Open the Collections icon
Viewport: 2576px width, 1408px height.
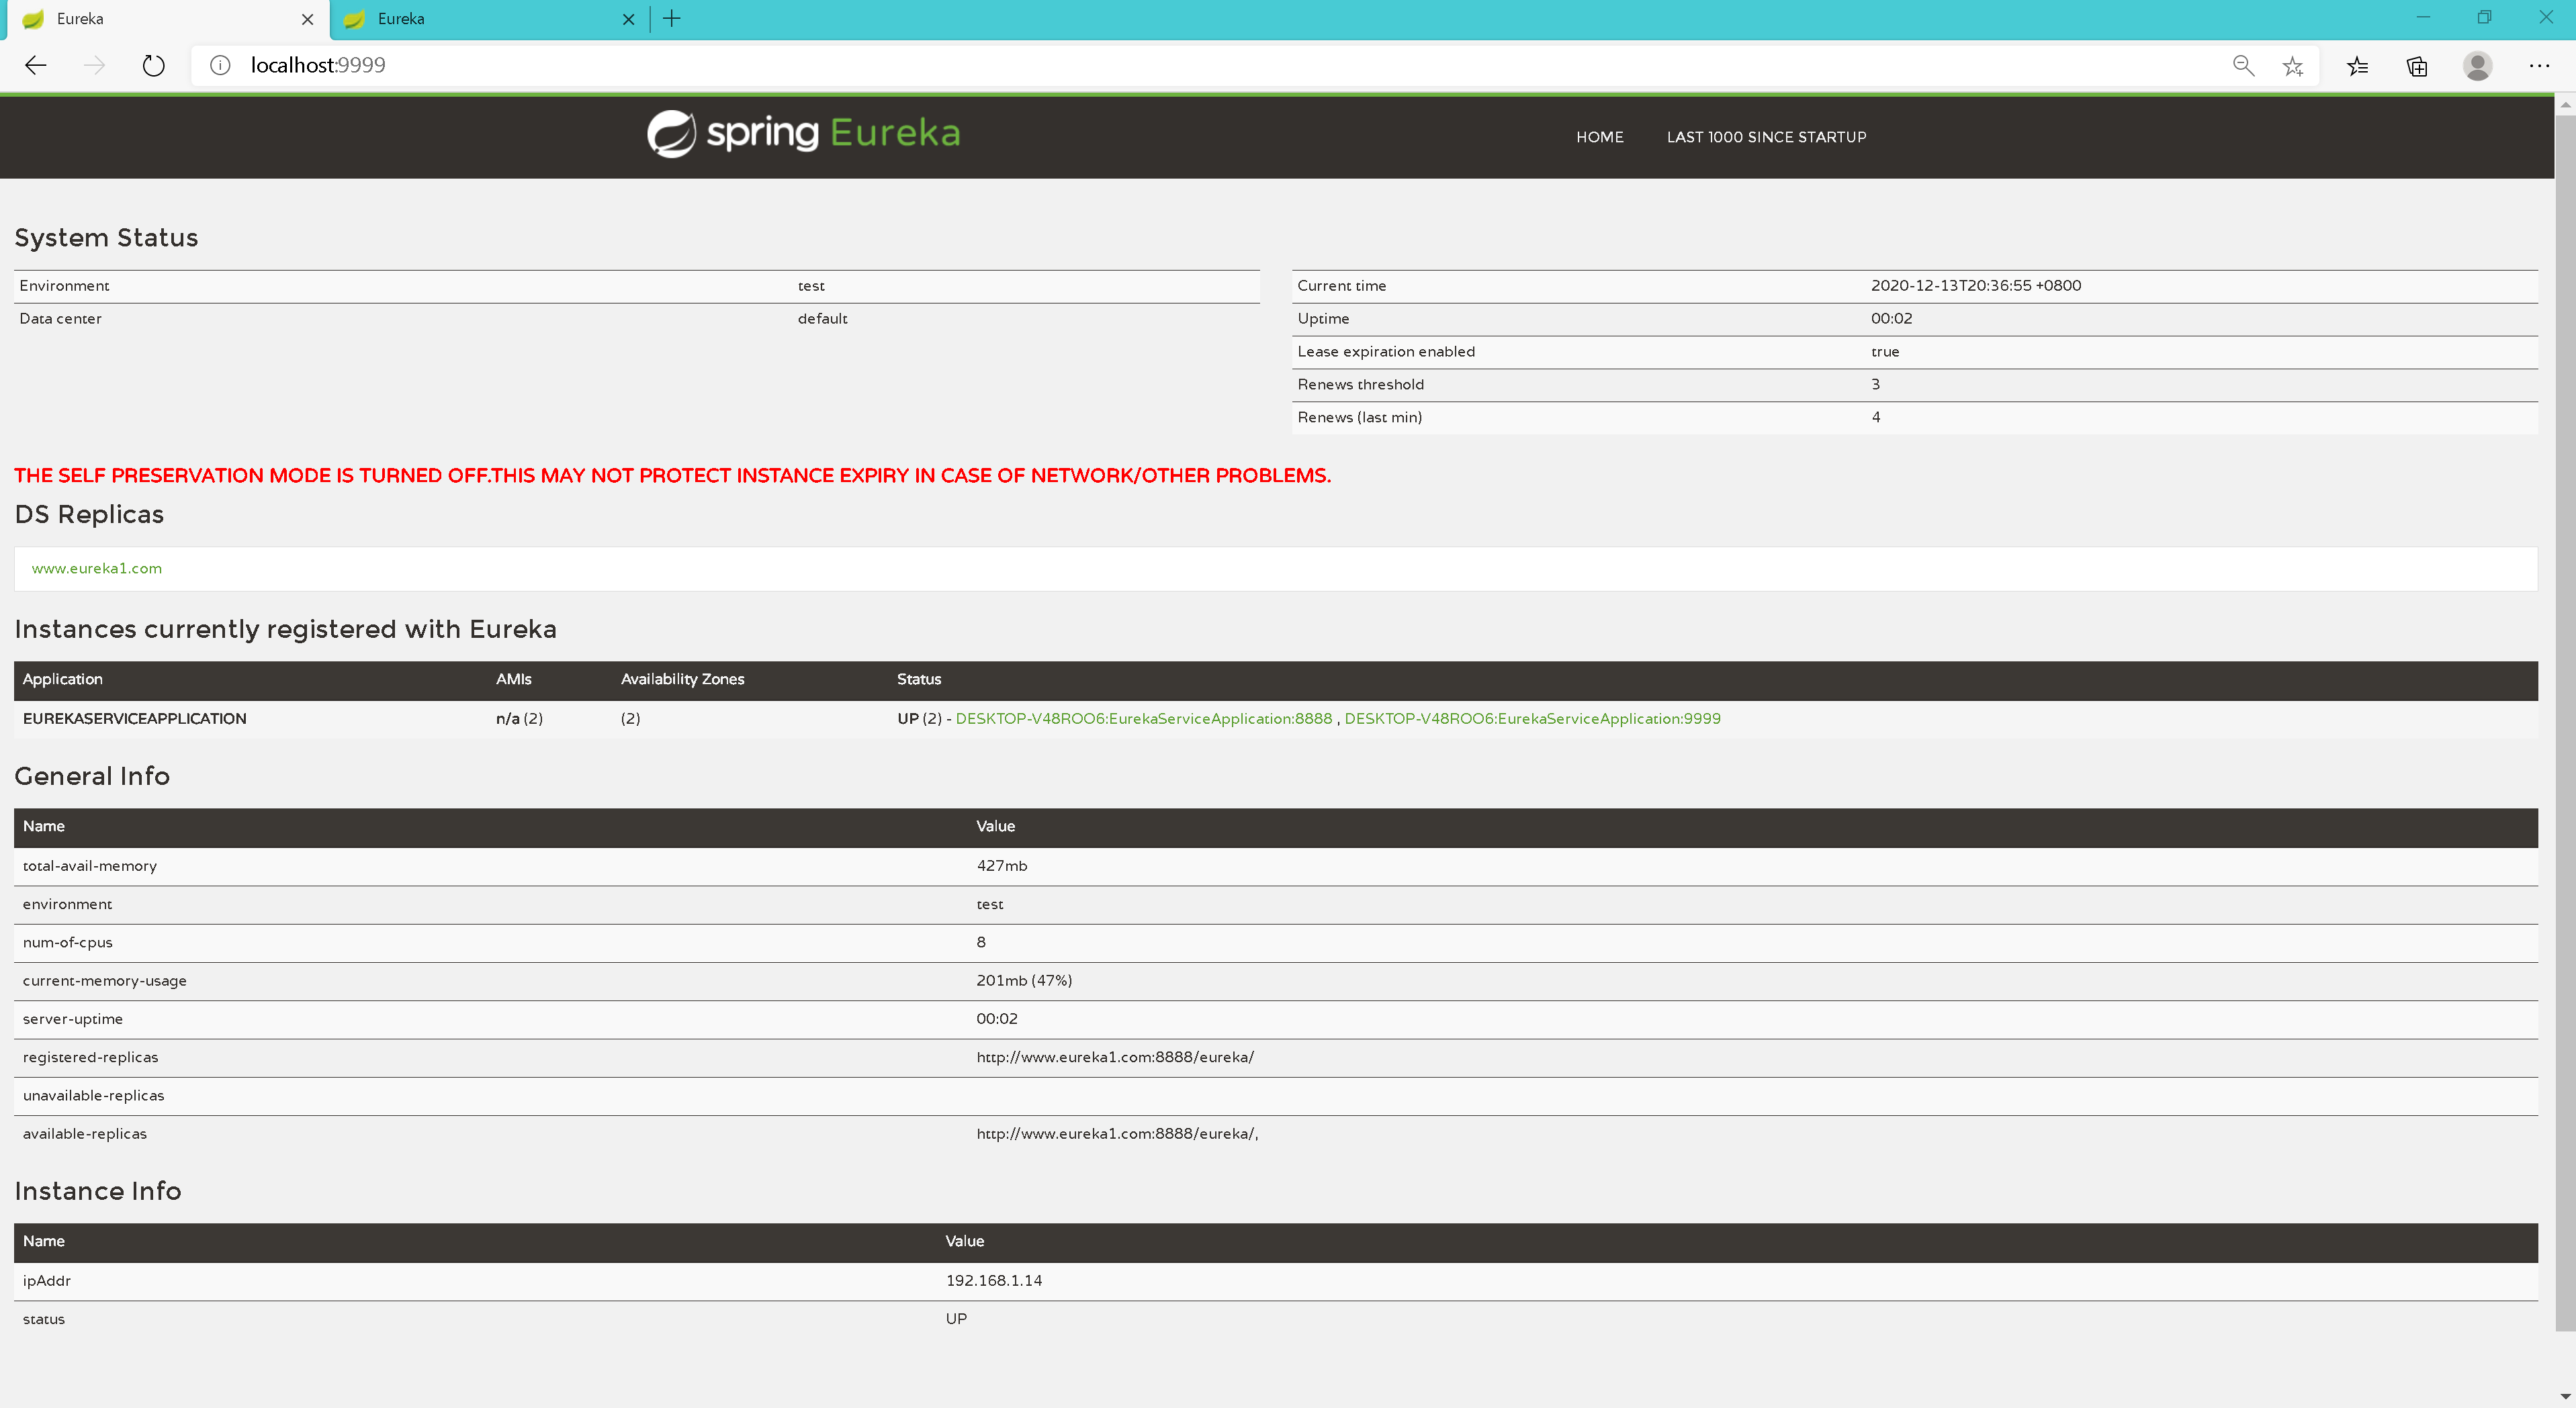2417,66
